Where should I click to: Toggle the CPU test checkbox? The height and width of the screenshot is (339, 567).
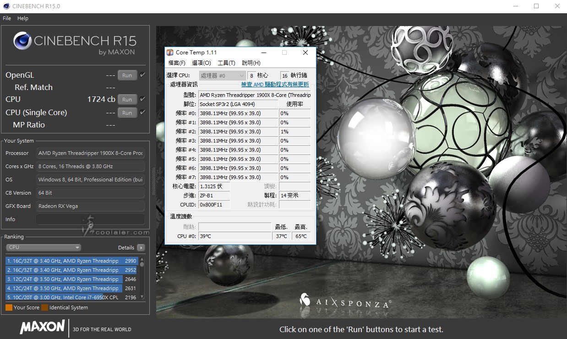pos(142,99)
